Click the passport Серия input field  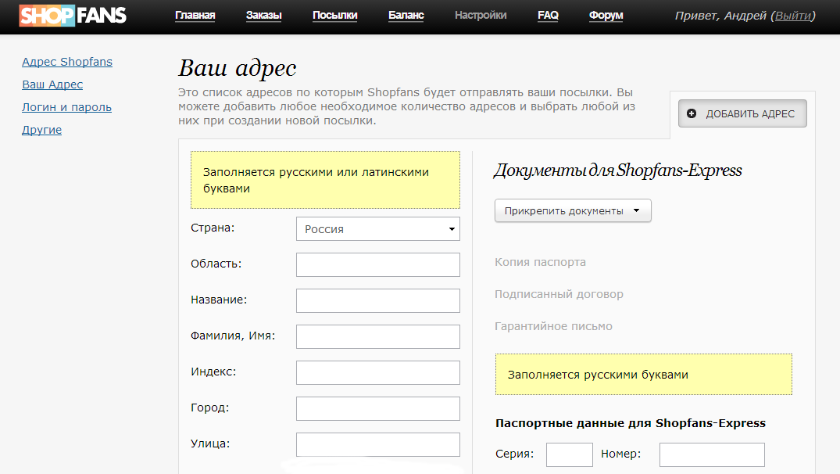570,454
